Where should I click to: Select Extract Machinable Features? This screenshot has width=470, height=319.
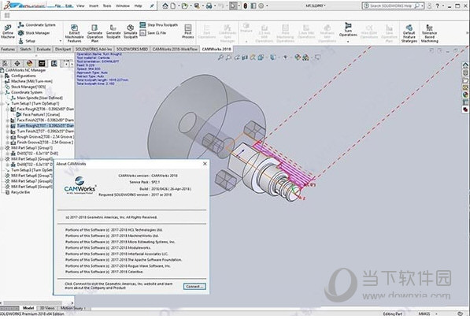pyautogui.click(x=74, y=33)
